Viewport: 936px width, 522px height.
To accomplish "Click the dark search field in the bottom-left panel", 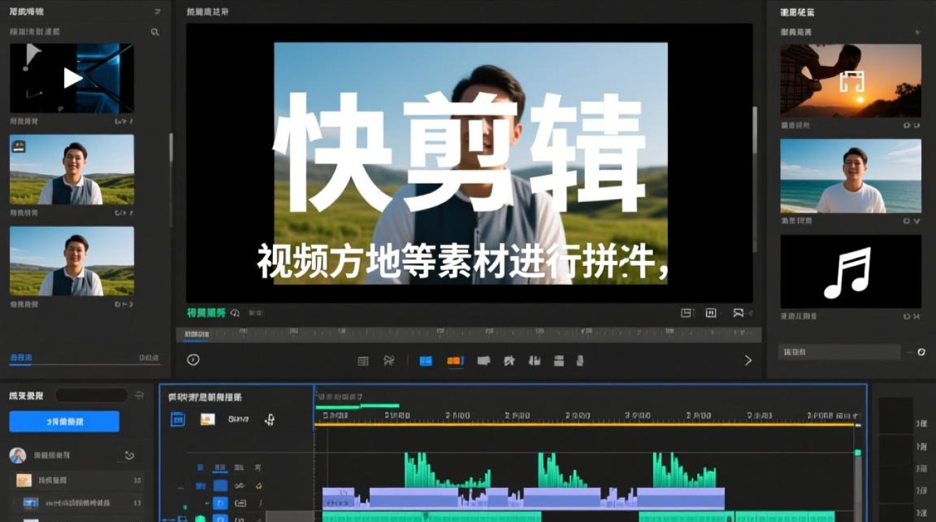I will click(x=91, y=395).
